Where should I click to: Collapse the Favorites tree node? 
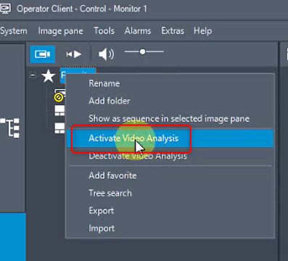tap(33, 75)
